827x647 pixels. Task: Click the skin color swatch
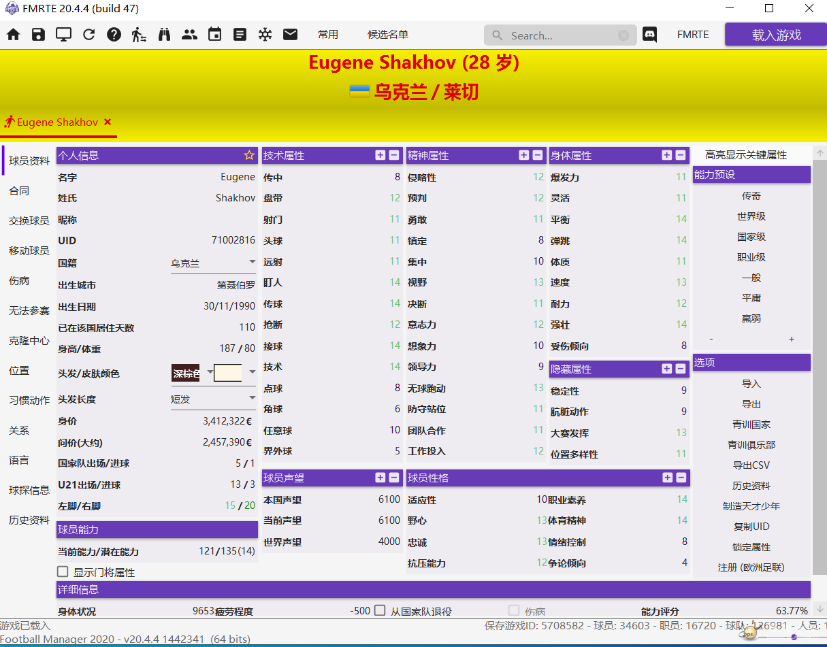[228, 373]
